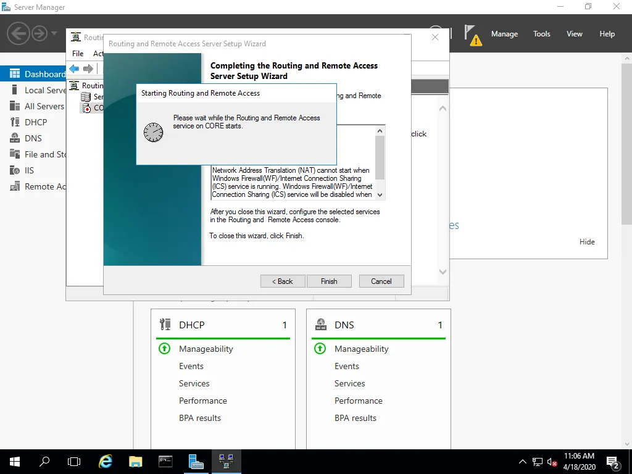The height and width of the screenshot is (474, 632).
Task: Click the Local Server icon
Action: tap(15, 90)
